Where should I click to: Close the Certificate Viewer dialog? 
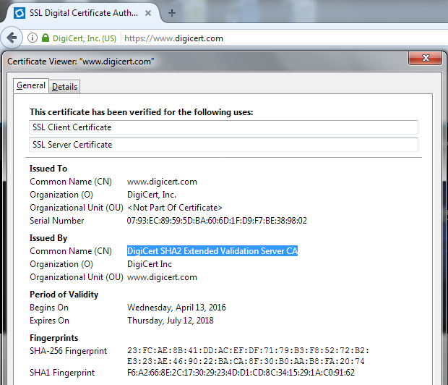tap(425, 58)
